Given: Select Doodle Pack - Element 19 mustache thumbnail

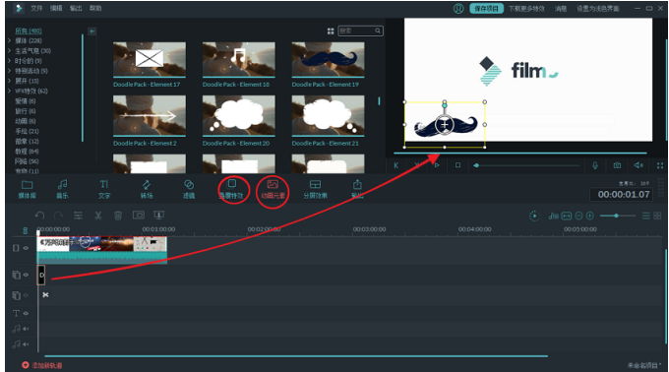Looking at the screenshot, I should (328, 60).
